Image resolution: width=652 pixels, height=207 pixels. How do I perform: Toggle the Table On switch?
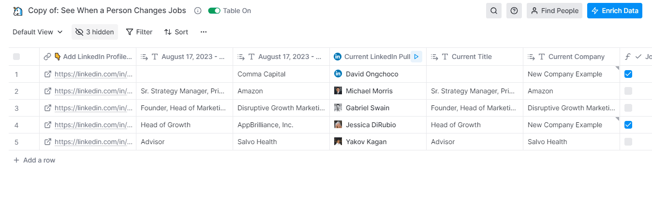[214, 11]
